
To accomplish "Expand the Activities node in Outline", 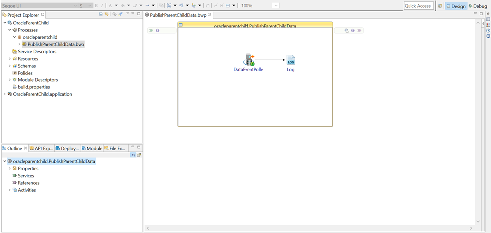I will (10, 190).
